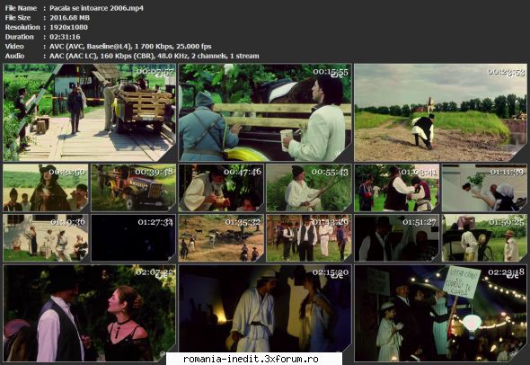Open the 00:55:43 frame thumbnail
Screen dimensions: 530x365
coord(309,188)
